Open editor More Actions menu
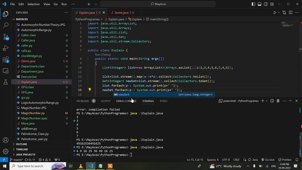The width and height of the screenshot is (302, 170). 297,13
